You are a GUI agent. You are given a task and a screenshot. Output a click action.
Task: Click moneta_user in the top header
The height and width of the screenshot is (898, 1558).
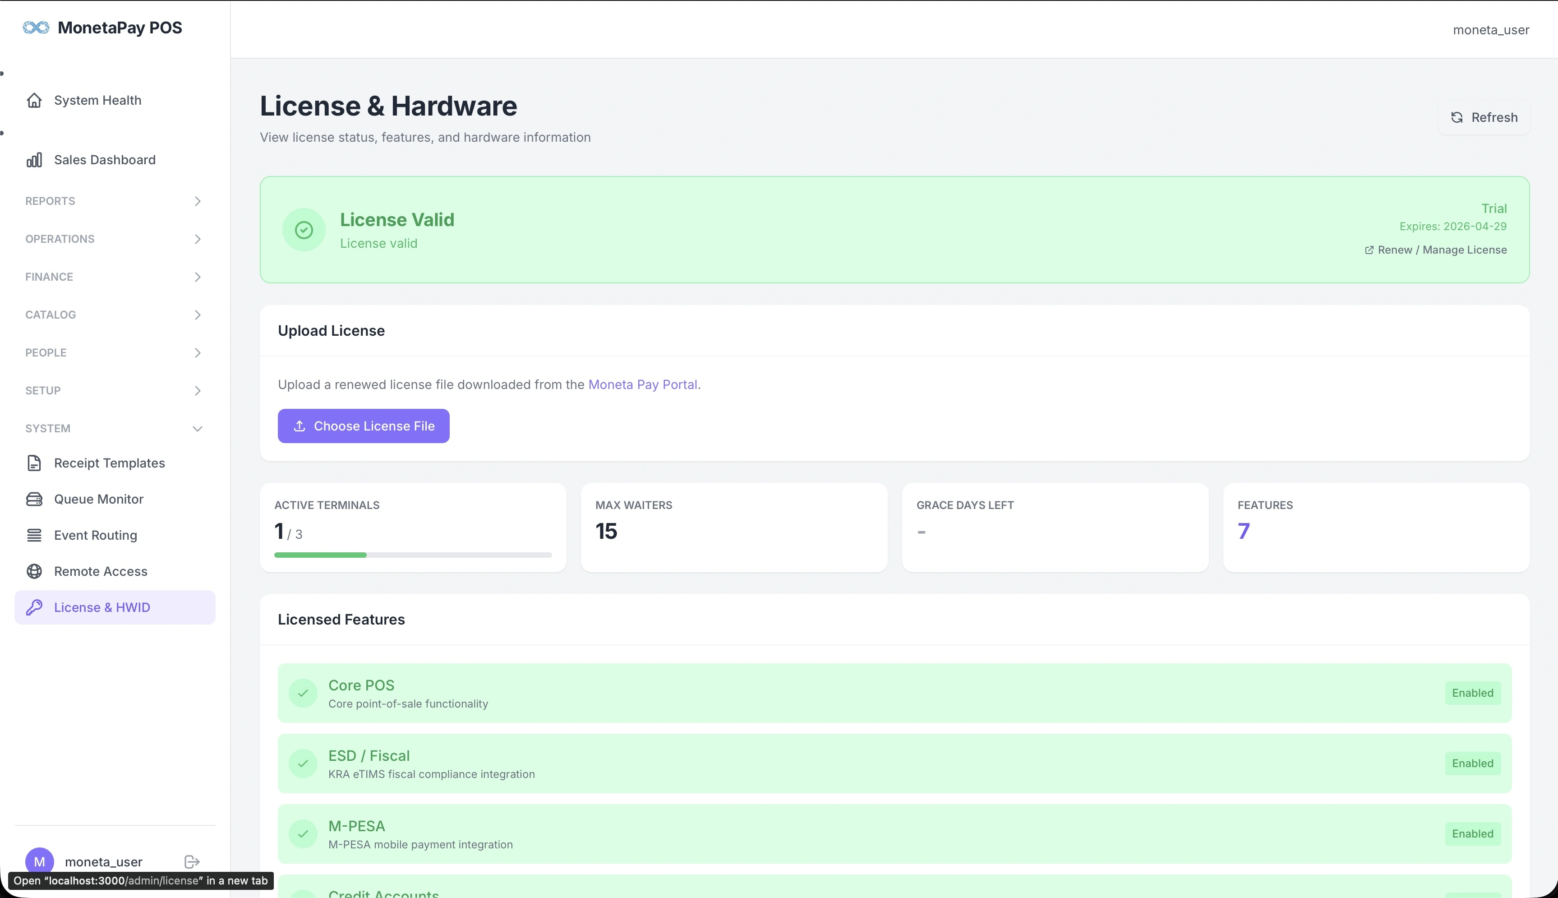tap(1491, 30)
